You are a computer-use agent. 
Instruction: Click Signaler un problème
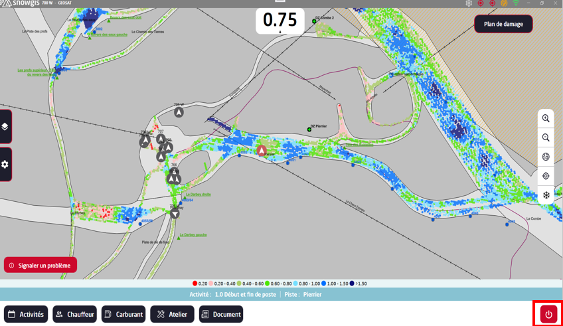click(40, 265)
